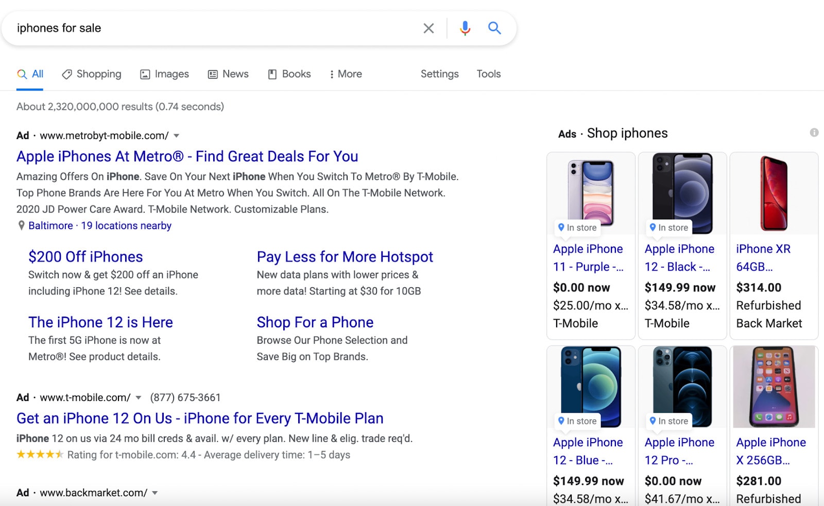
Task: Open the Apple iPhone 12 - Blue listing title
Action: [588, 451]
